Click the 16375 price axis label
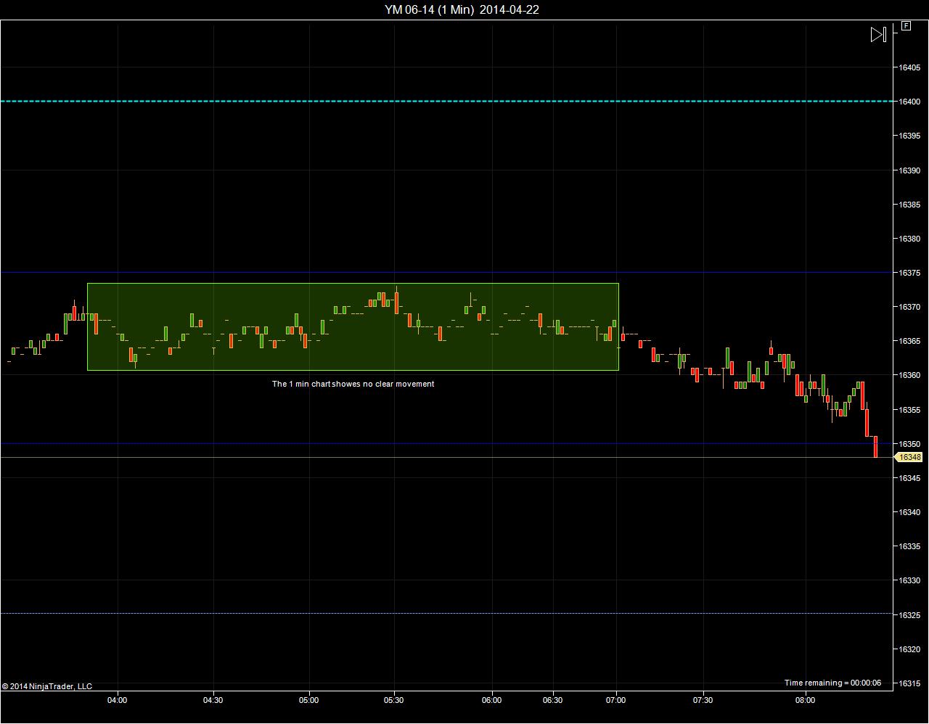Viewport: 929px width, 724px height. pyautogui.click(x=909, y=273)
